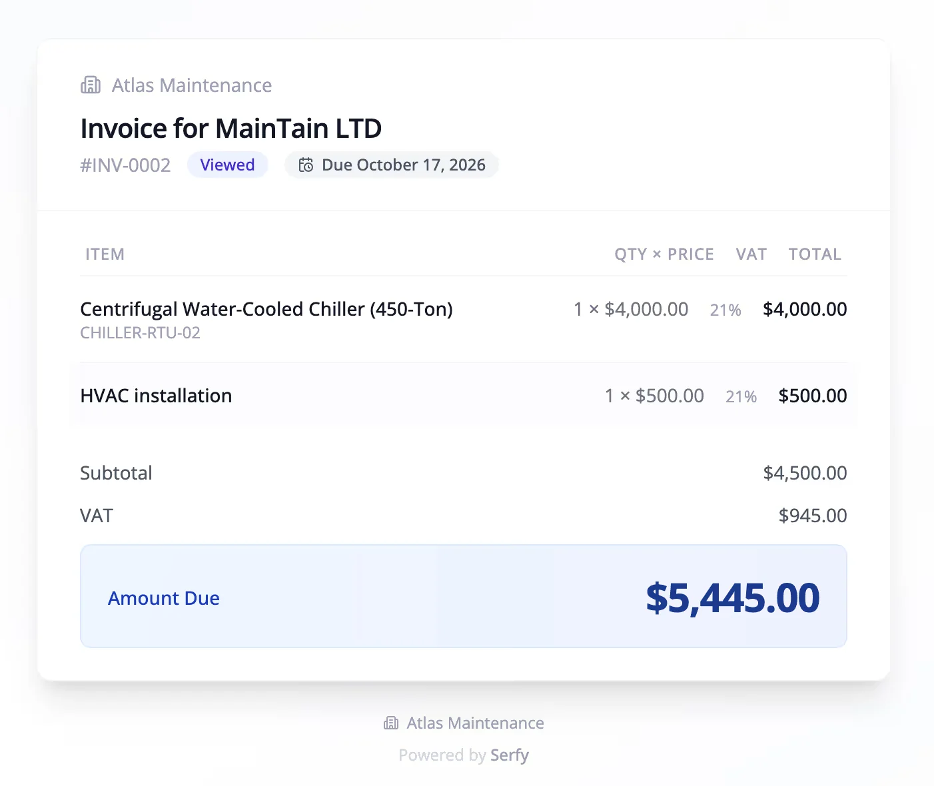Click the 1 × $4,000.00 quantity and price
934x786 pixels.
(631, 309)
